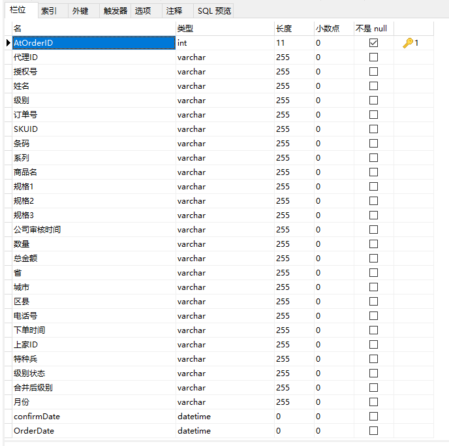Open the 外键 tab
The height and width of the screenshot is (446, 449).
point(84,11)
